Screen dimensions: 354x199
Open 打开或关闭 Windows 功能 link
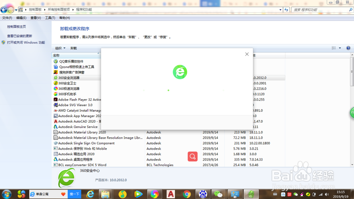26,42
